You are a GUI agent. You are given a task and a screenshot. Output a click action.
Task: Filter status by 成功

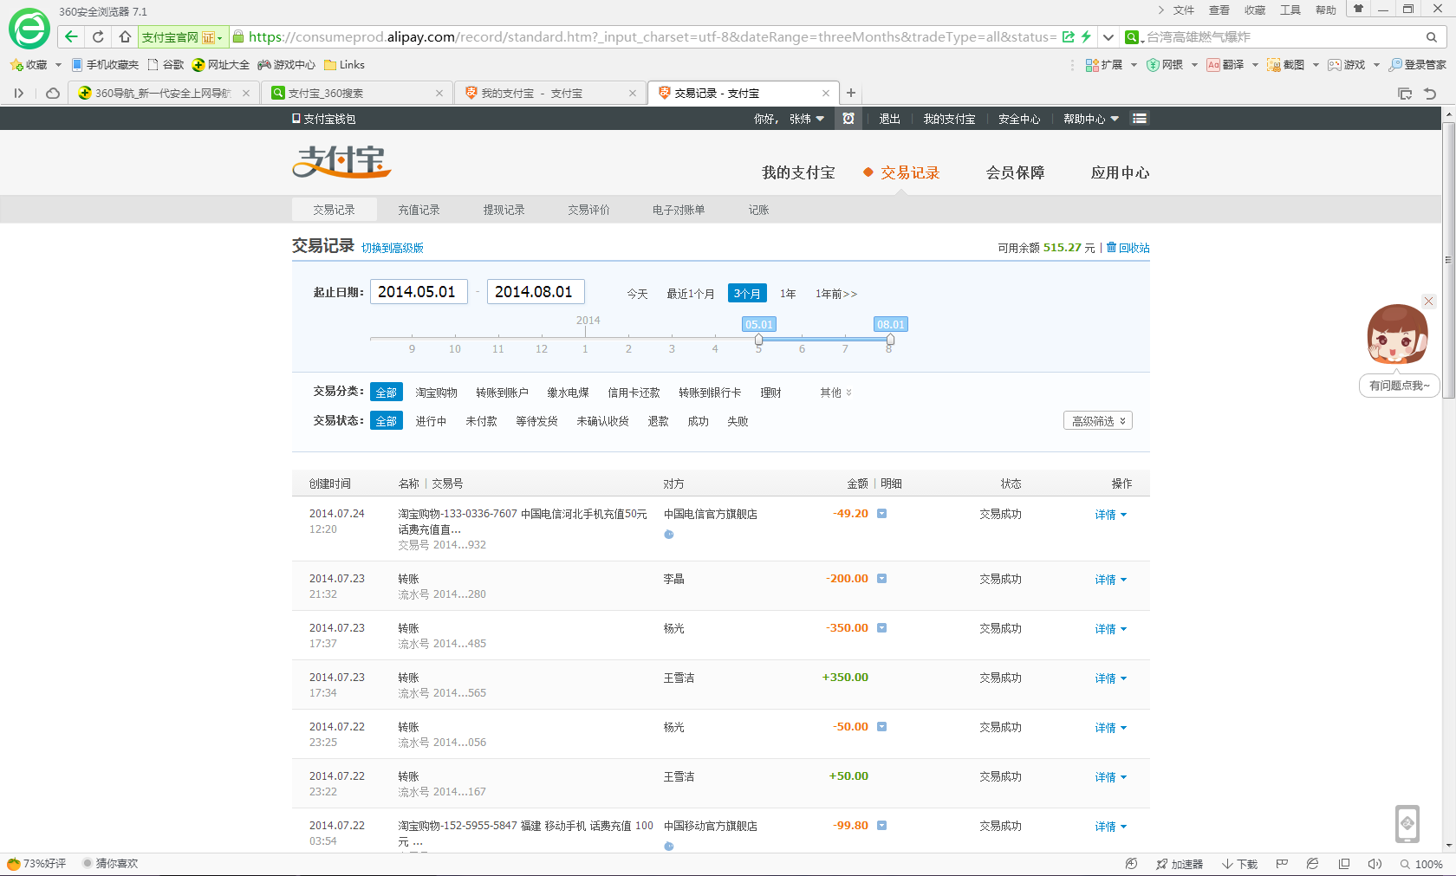[x=698, y=421]
